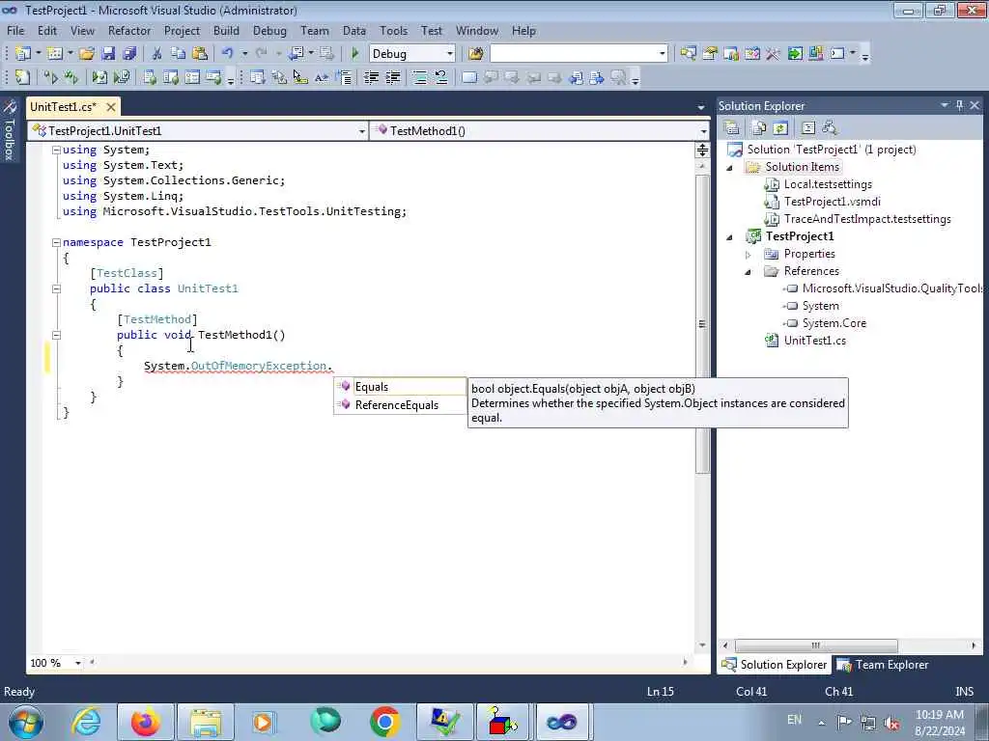Open the Build menu
Viewport: 989px width, 741px height.
[x=226, y=31]
